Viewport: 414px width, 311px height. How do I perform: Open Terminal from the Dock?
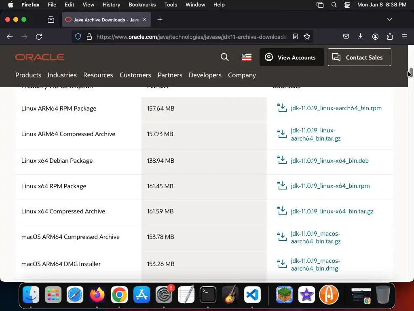tap(208, 294)
